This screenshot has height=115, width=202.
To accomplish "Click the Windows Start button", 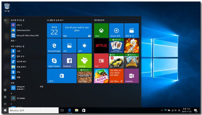I will 5,110.
